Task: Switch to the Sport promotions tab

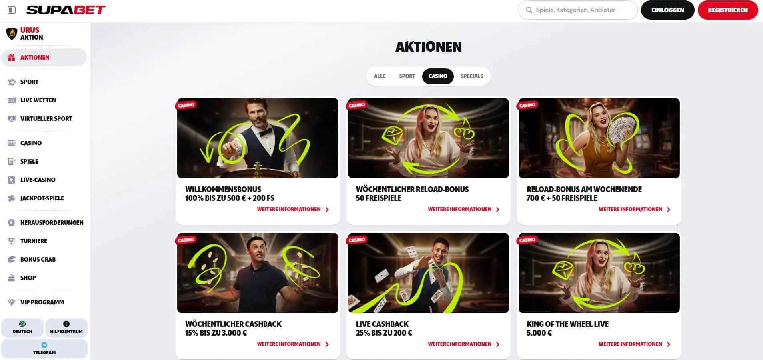Action: (407, 76)
